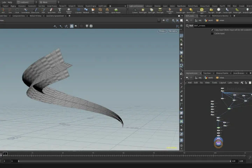Open the network editor Tools menu
Screen dimensions: 252x168
tap(215, 83)
